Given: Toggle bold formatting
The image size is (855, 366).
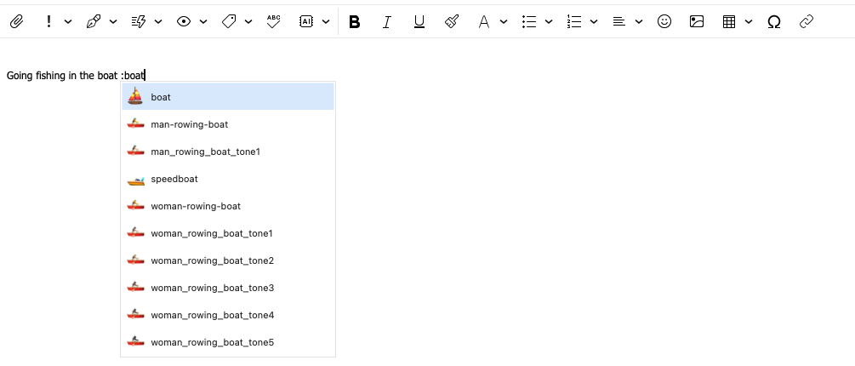Looking at the screenshot, I should (355, 22).
